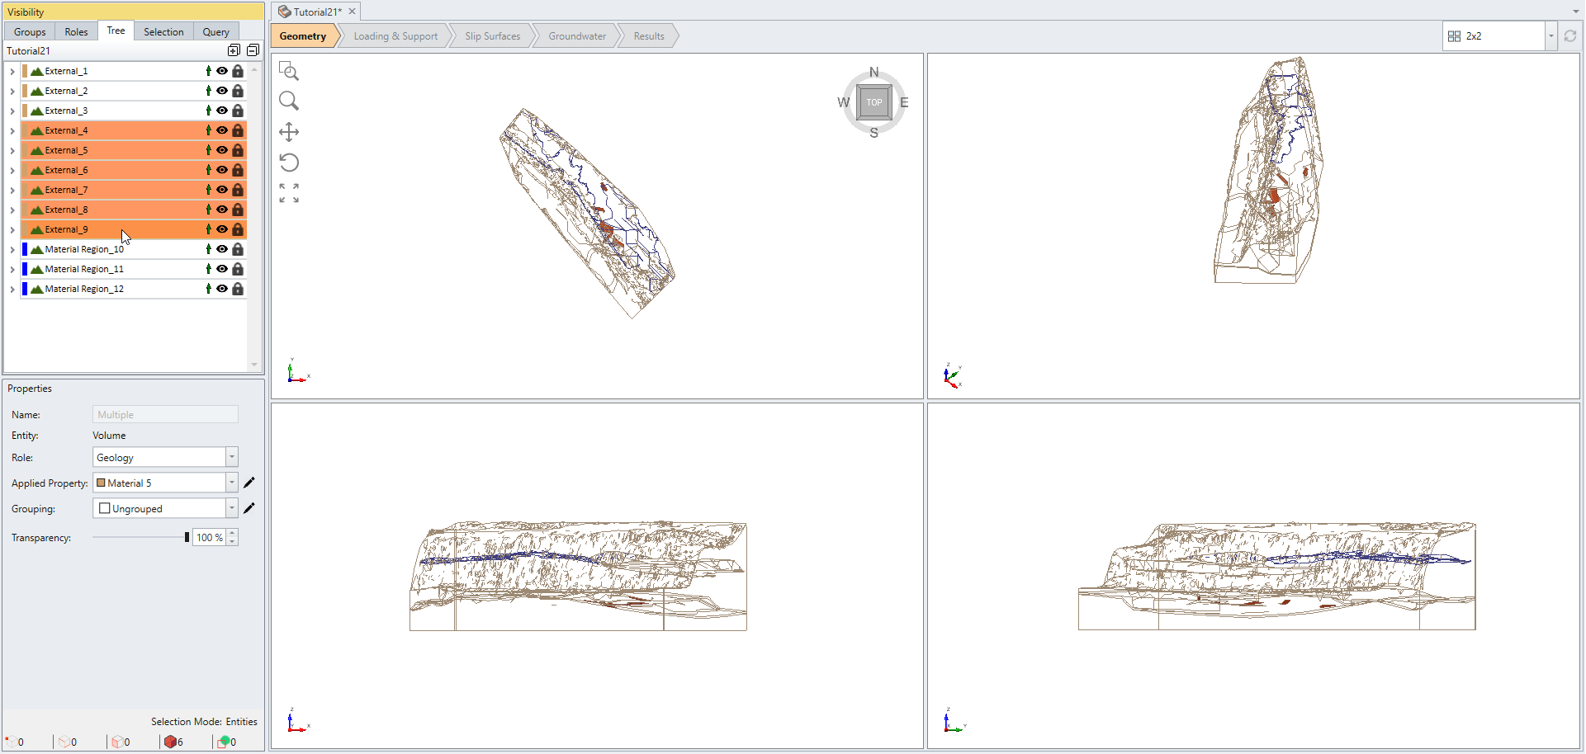
Task: Activate the pan tool icon
Action: tap(288, 132)
